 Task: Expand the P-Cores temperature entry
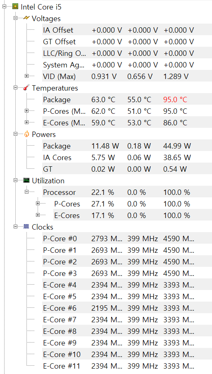(26, 111)
